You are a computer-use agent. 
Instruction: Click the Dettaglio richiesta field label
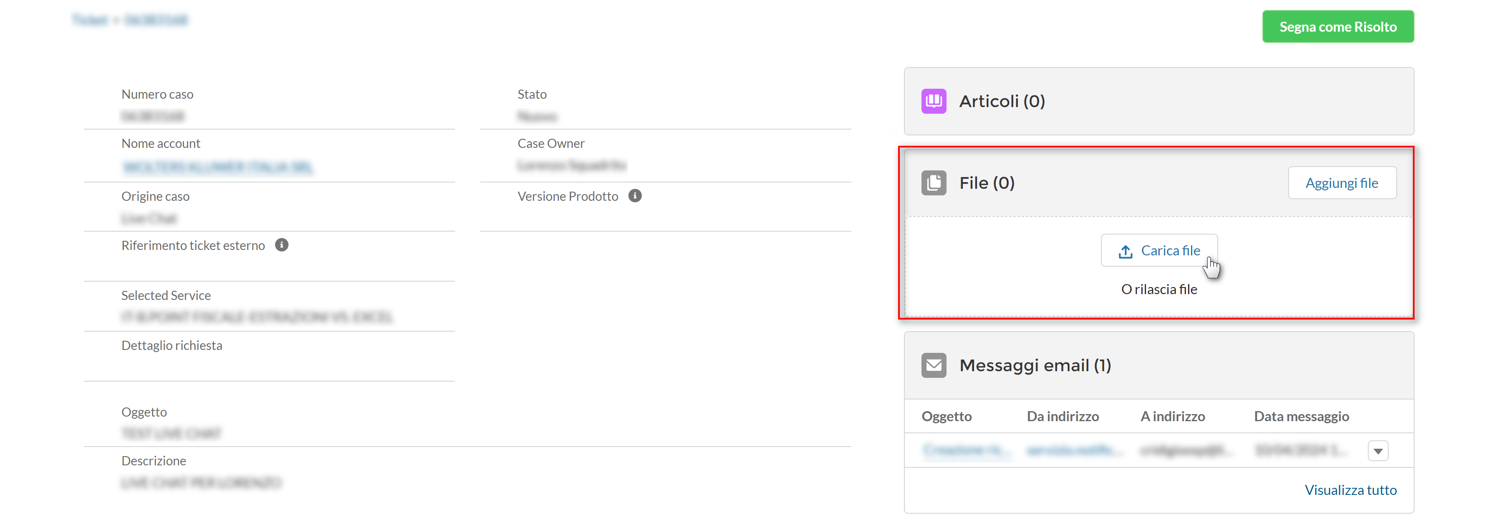coord(171,346)
